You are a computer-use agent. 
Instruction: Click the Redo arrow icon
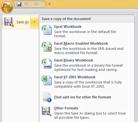point(36,4)
